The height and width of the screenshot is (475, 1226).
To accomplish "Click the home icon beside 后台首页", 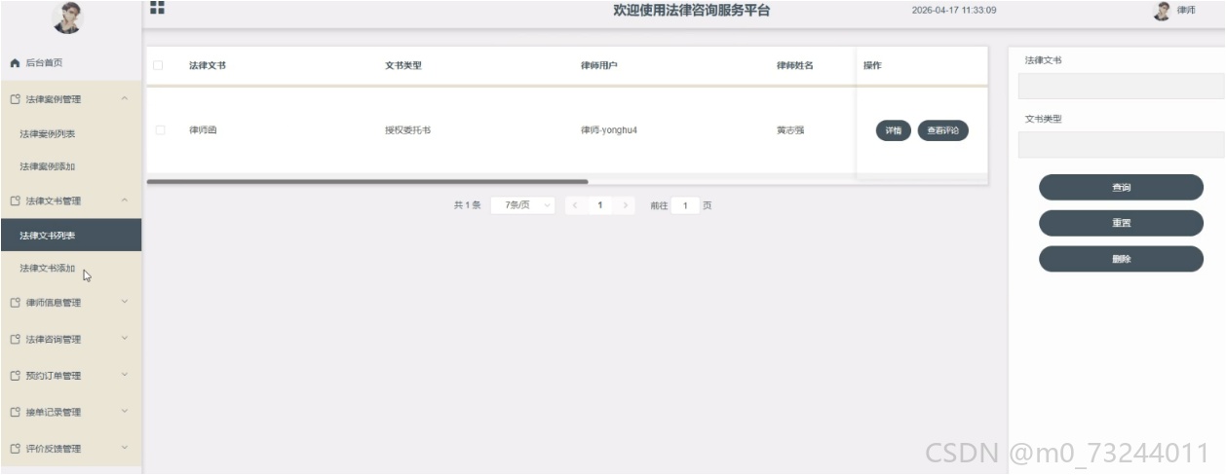I will pos(15,62).
